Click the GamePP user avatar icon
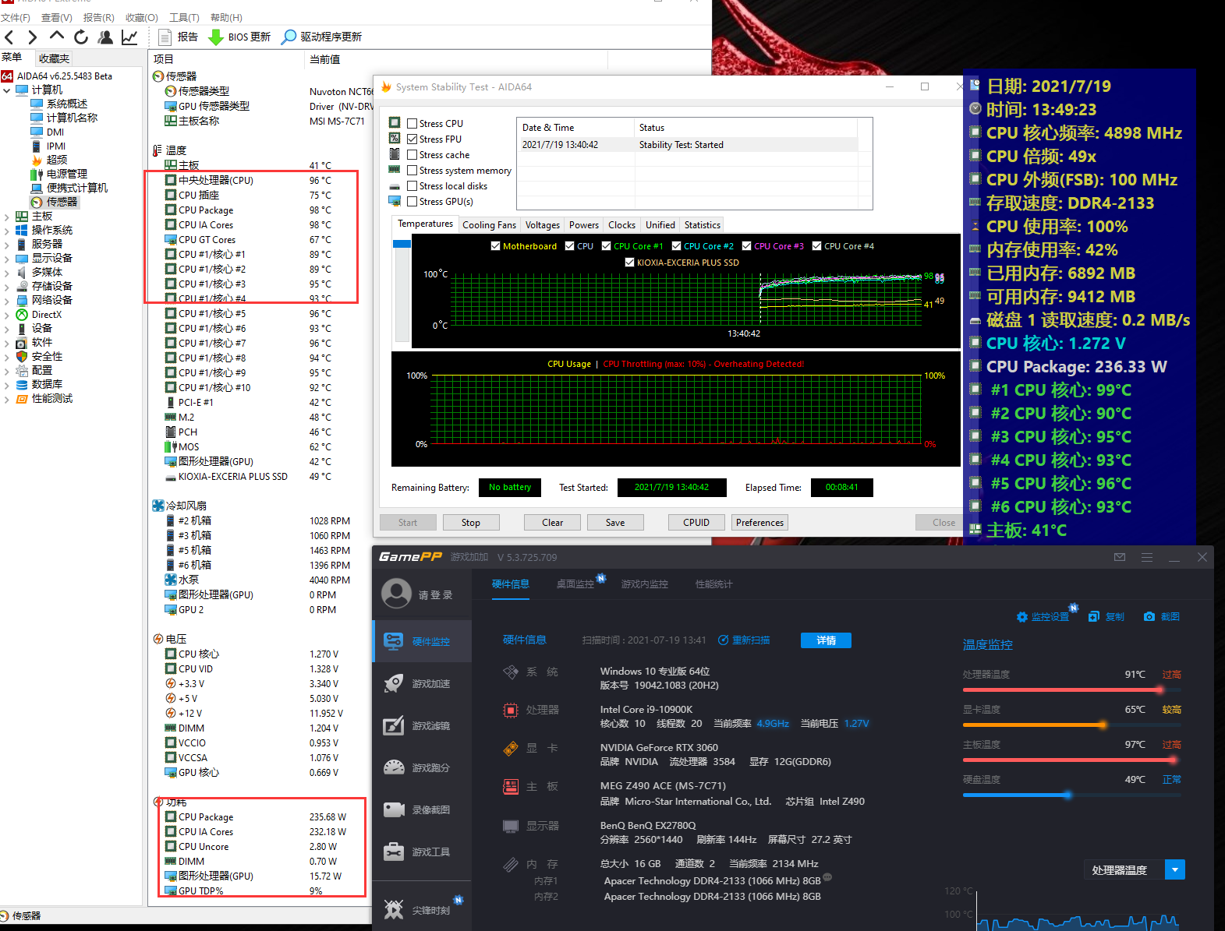The image size is (1225, 931). click(x=396, y=594)
